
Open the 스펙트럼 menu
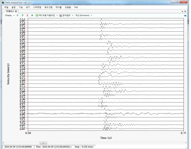(x=37, y=7)
